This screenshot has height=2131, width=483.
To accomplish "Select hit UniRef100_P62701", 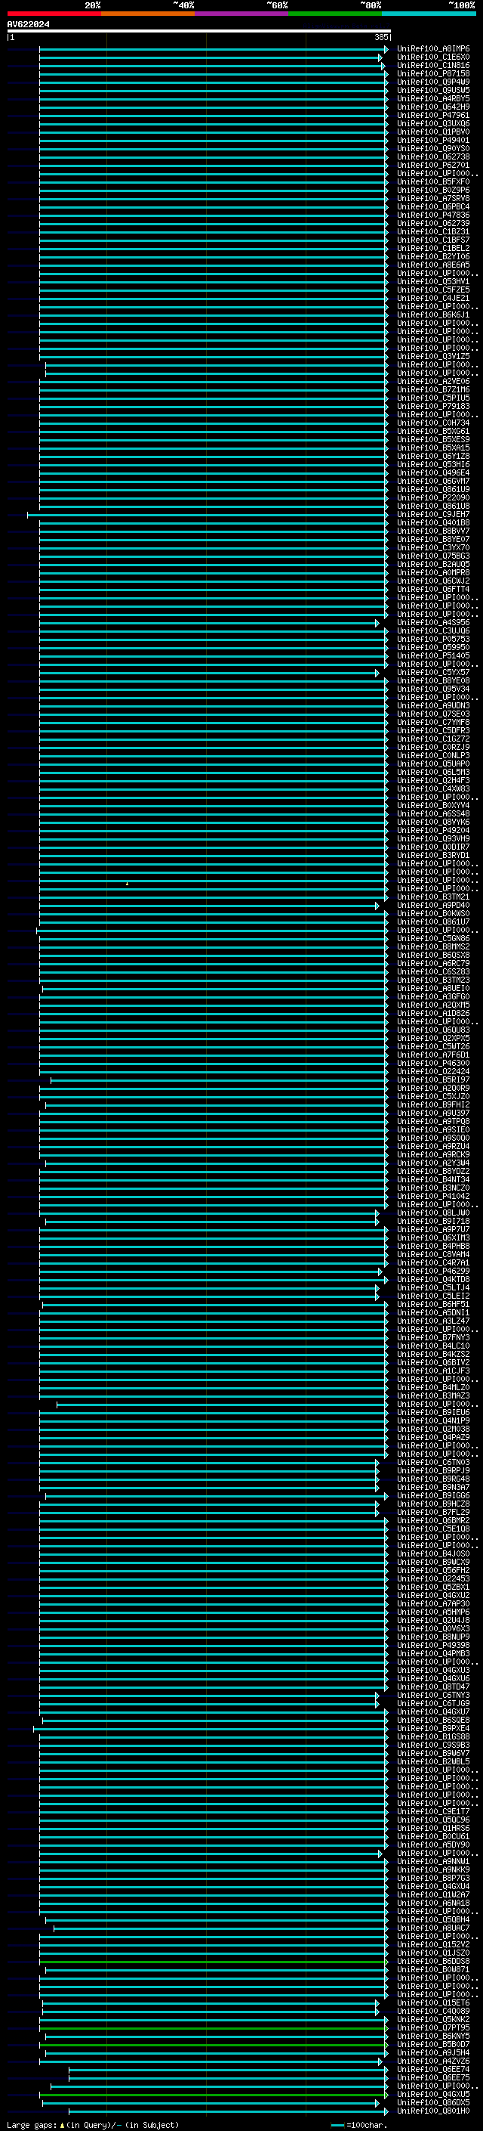I will (432, 166).
